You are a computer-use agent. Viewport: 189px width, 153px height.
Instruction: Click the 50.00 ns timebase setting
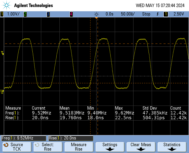(x=127, y=14)
